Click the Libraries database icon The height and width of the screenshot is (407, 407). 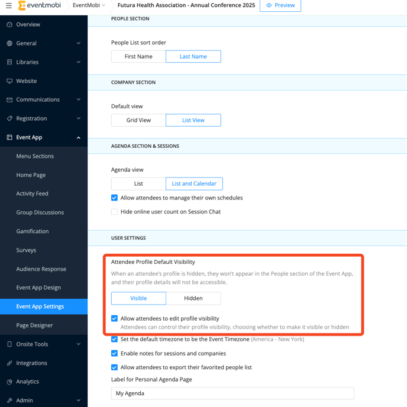click(9, 62)
